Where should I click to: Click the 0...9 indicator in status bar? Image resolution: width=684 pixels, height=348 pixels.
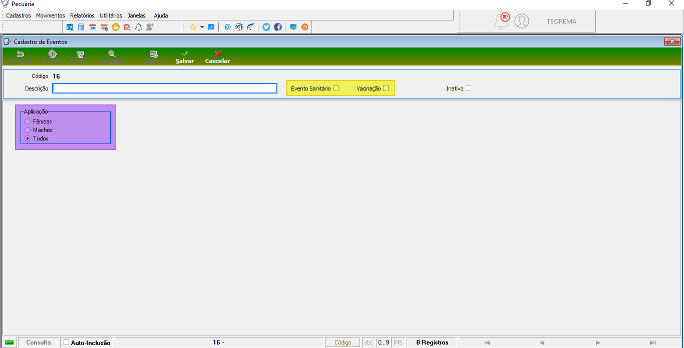pos(384,342)
